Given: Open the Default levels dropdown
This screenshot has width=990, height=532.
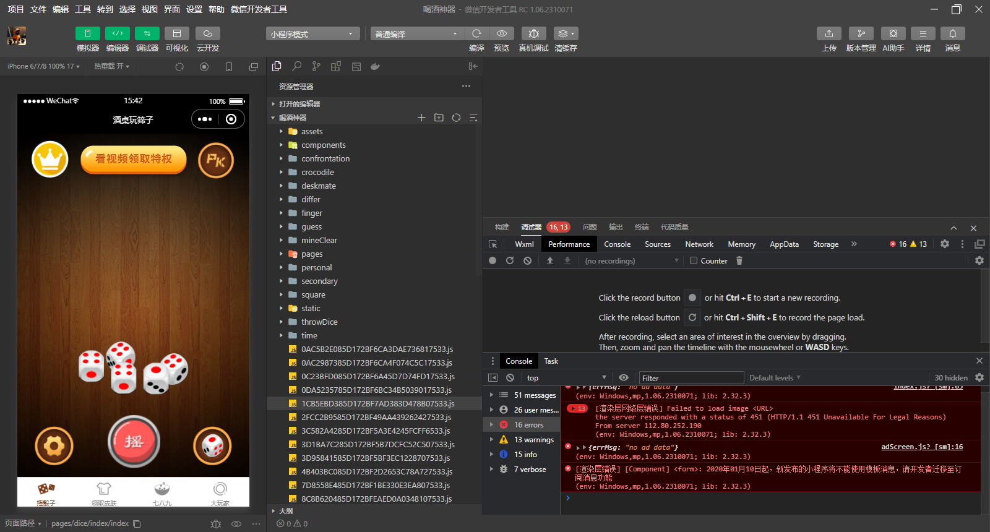Looking at the screenshot, I should [x=775, y=378].
